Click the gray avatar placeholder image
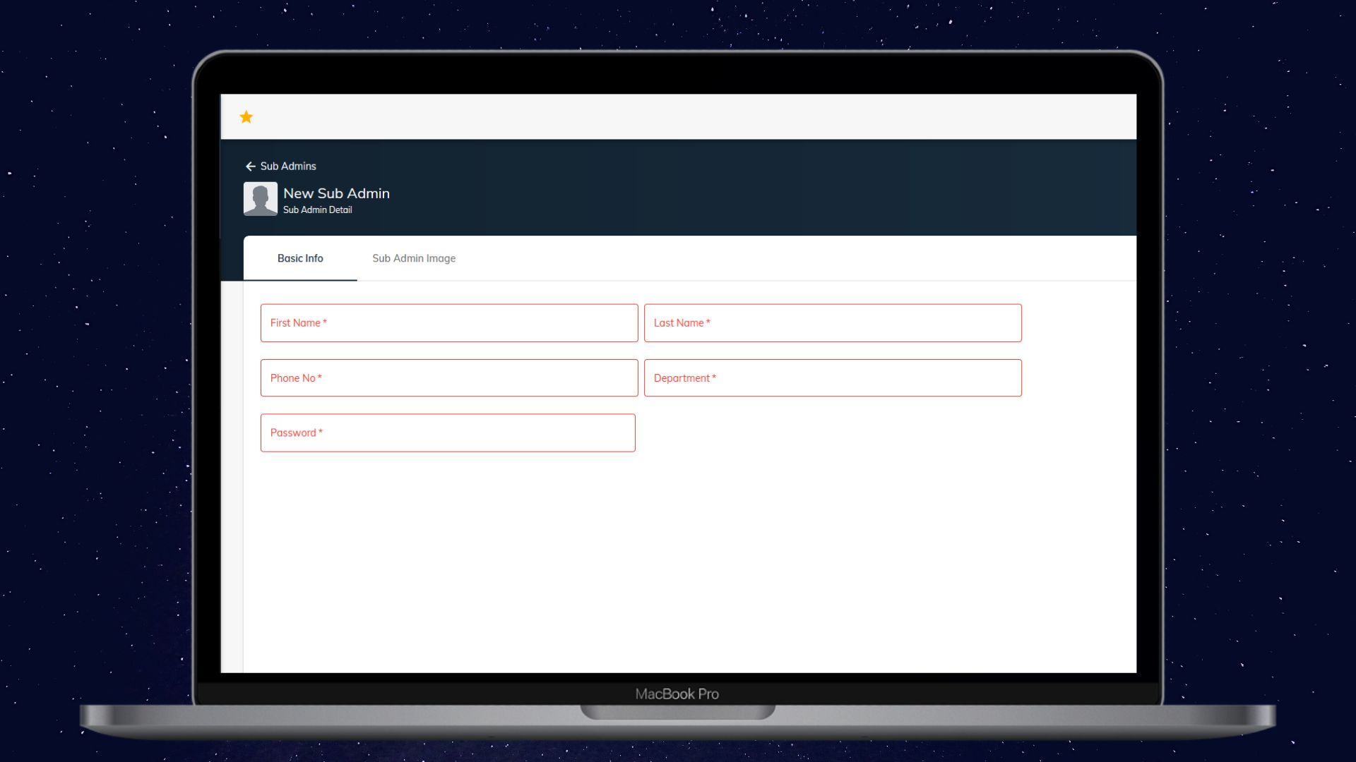The width and height of the screenshot is (1356, 762). [x=261, y=199]
